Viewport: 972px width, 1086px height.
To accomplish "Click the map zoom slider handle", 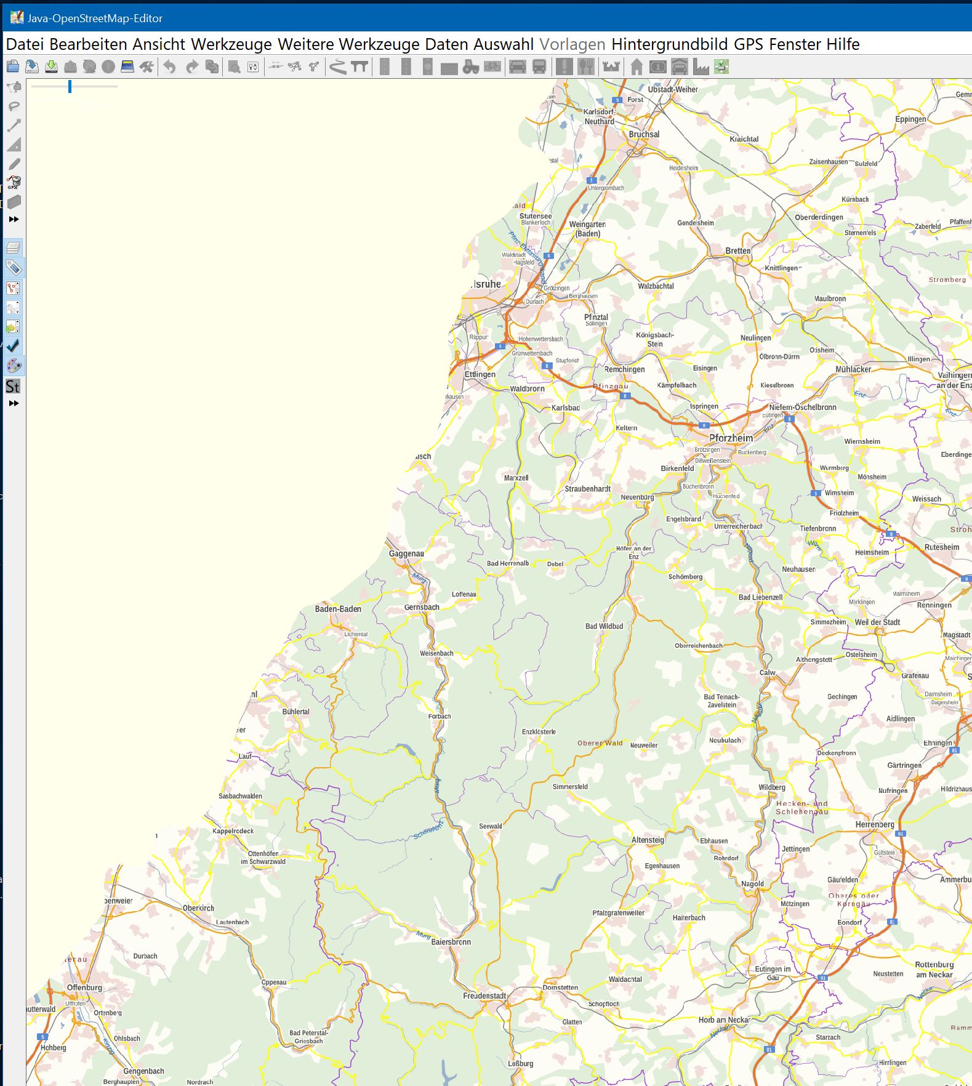I will (x=70, y=86).
